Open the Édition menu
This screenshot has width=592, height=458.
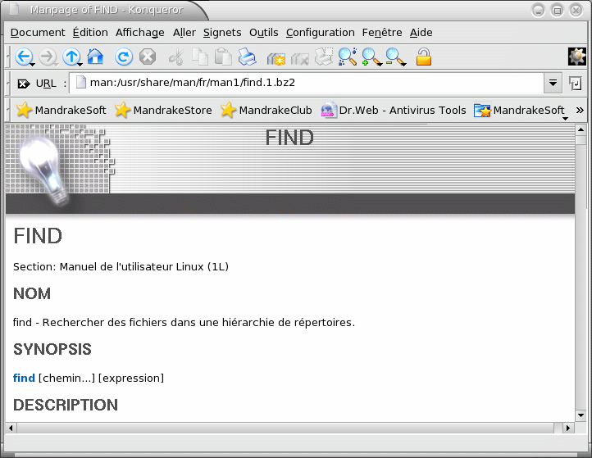90,33
